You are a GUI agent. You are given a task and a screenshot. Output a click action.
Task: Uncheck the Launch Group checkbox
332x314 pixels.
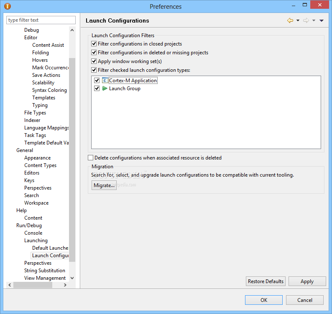pyautogui.click(x=97, y=89)
